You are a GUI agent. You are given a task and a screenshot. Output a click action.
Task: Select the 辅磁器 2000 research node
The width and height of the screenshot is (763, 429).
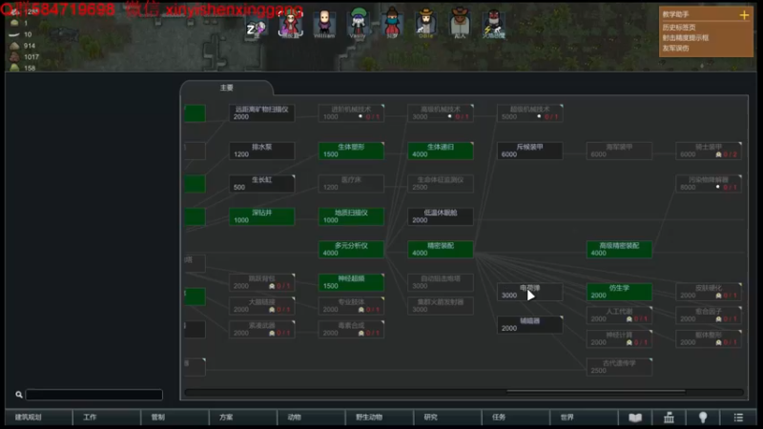529,324
